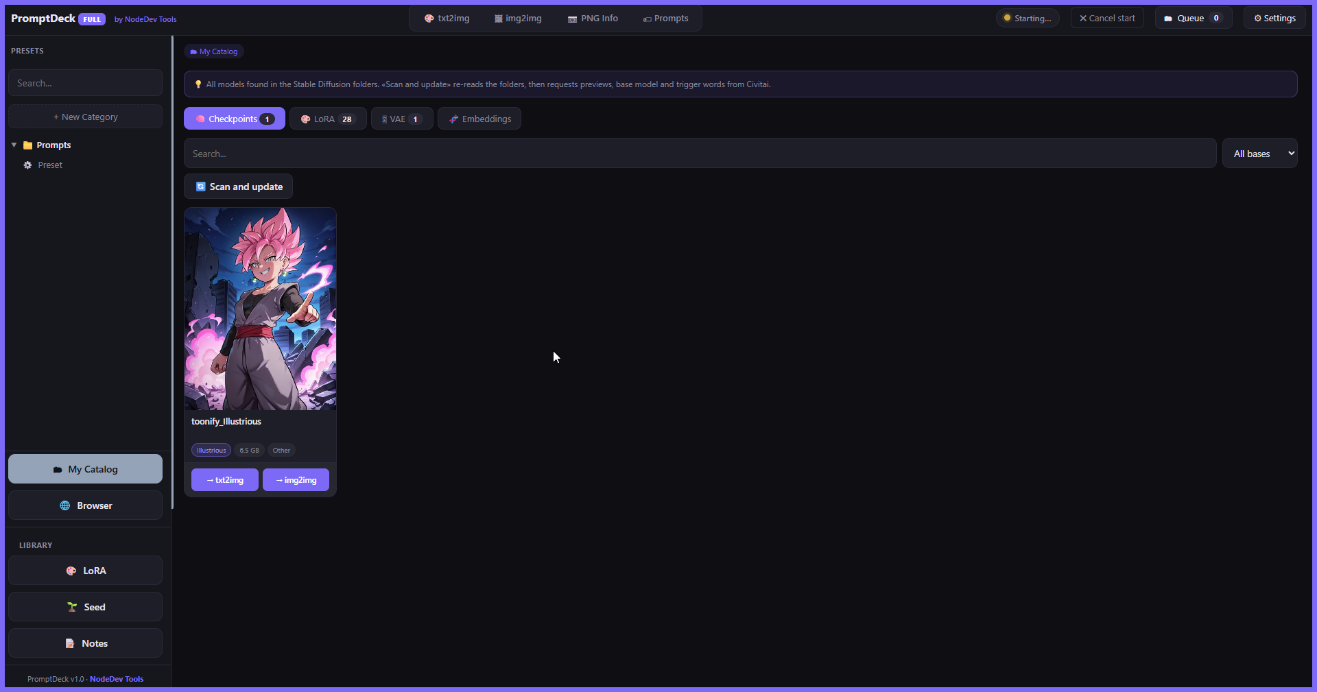The image size is (1317, 692).
Task: Click the My Catalog breadcrumb chip
Action: (214, 51)
